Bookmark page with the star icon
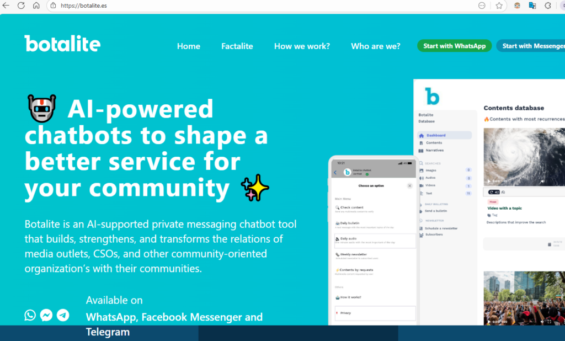 499,6
